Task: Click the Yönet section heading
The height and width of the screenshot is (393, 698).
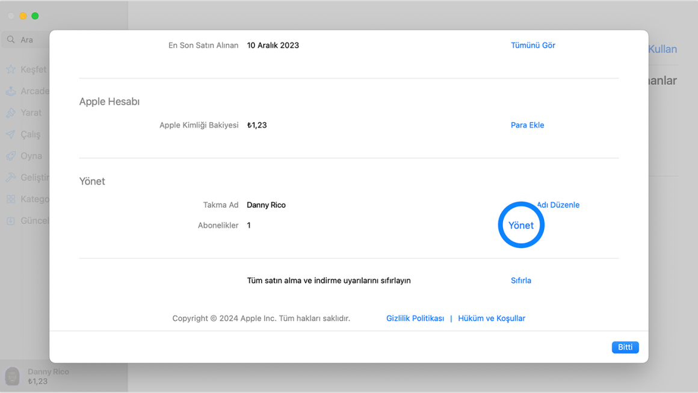Action: (x=92, y=181)
